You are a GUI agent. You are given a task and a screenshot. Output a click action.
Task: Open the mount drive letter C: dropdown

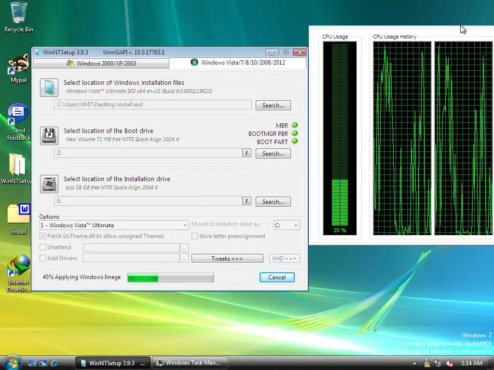coord(287,225)
